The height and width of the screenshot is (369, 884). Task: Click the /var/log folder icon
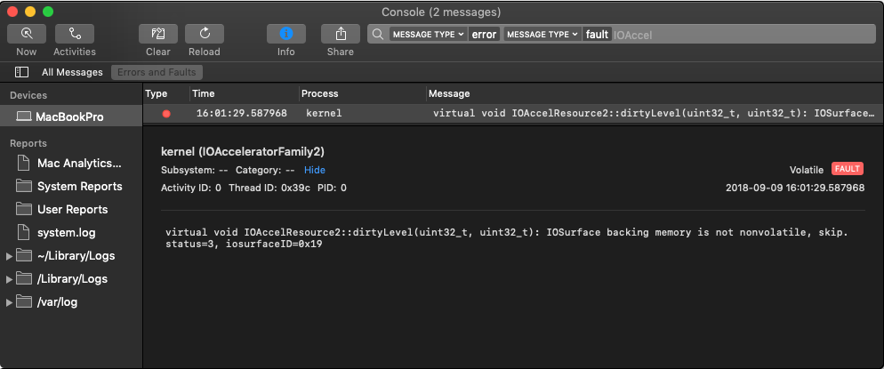(24, 301)
